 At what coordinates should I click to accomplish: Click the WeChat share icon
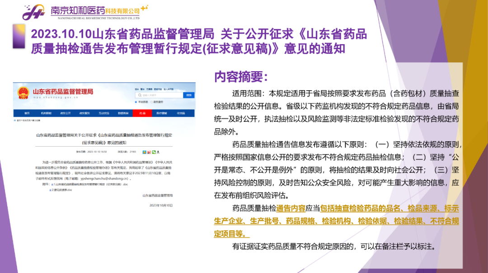[154, 152]
